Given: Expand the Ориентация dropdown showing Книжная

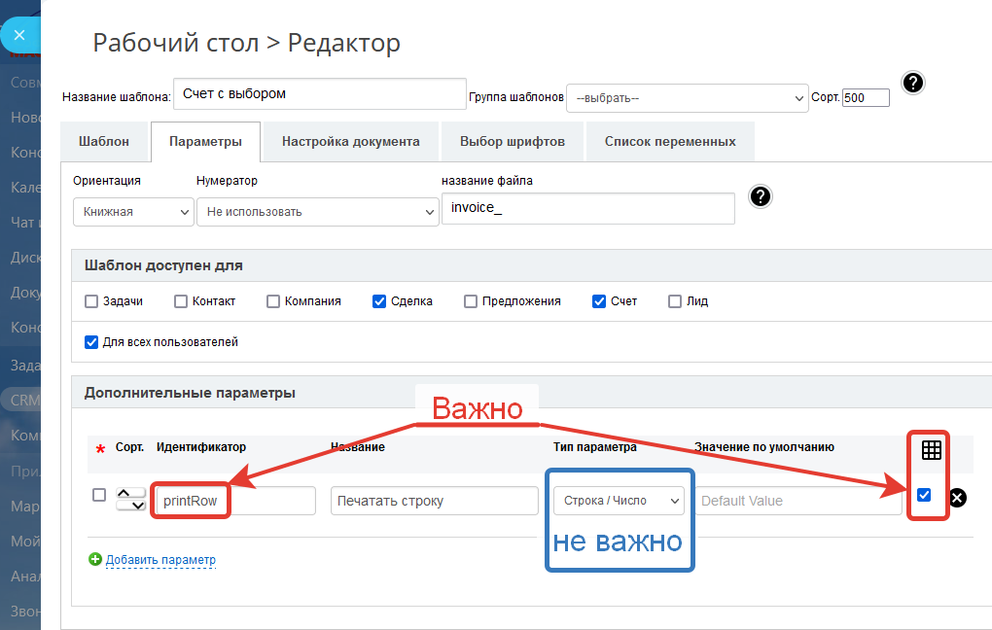Looking at the screenshot, I should click(x=133, y=212).
